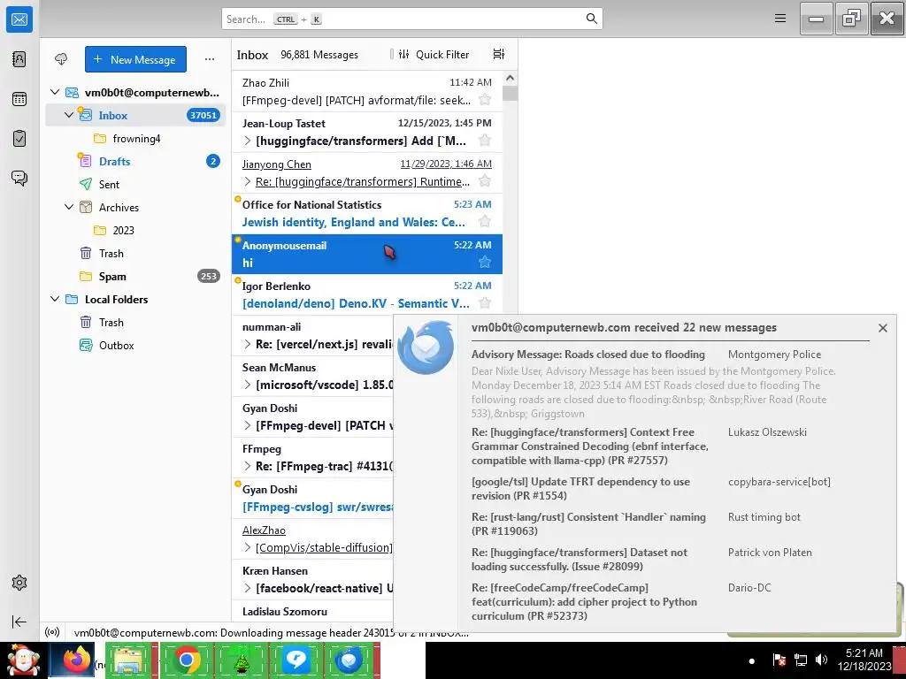Open the Address Book icon
The width and height of the screenshot is (906, 679).
click(19, 59)
